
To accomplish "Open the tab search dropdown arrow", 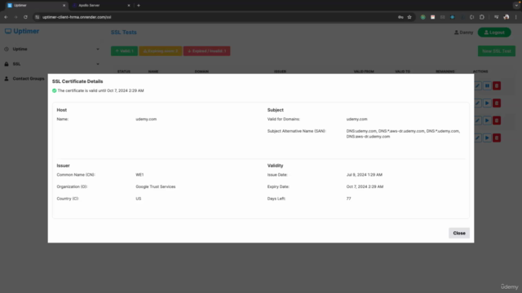I will click(x=516, y=6).
